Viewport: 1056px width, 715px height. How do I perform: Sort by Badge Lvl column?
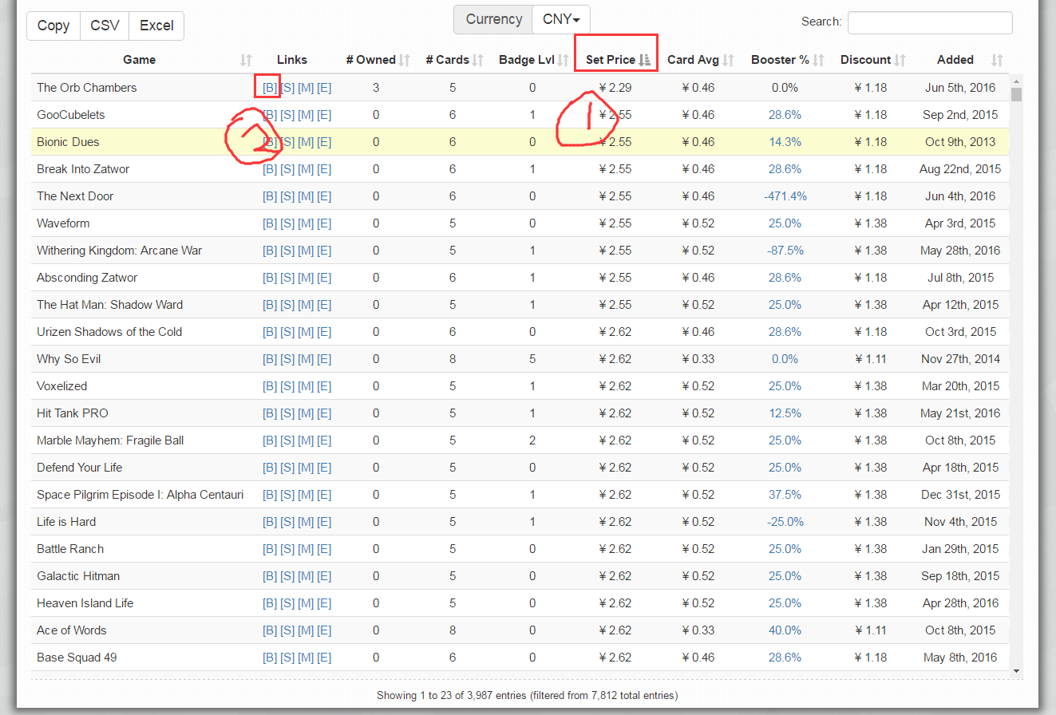[x=533, y=60]
